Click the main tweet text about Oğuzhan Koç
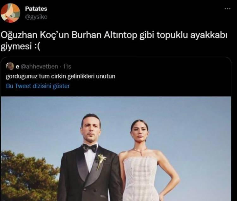237x201 pixels. pos(114,41)
